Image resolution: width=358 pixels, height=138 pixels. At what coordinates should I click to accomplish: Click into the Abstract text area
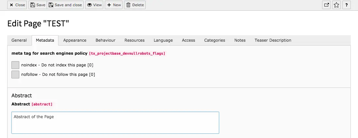pyautogui.click(x=115, y=123)
